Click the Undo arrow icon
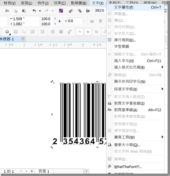The height and width of the screenshot is (176, 170). click(34, 11)
